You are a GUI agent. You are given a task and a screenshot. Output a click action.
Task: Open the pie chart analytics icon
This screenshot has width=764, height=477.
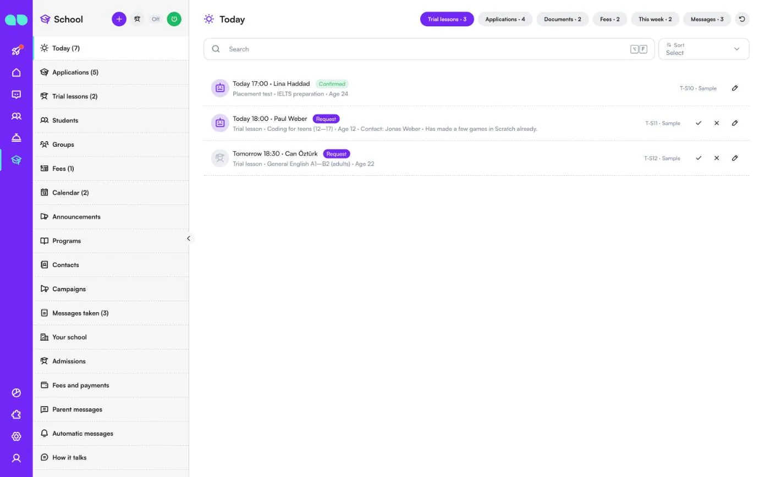[x=17, y=393]
